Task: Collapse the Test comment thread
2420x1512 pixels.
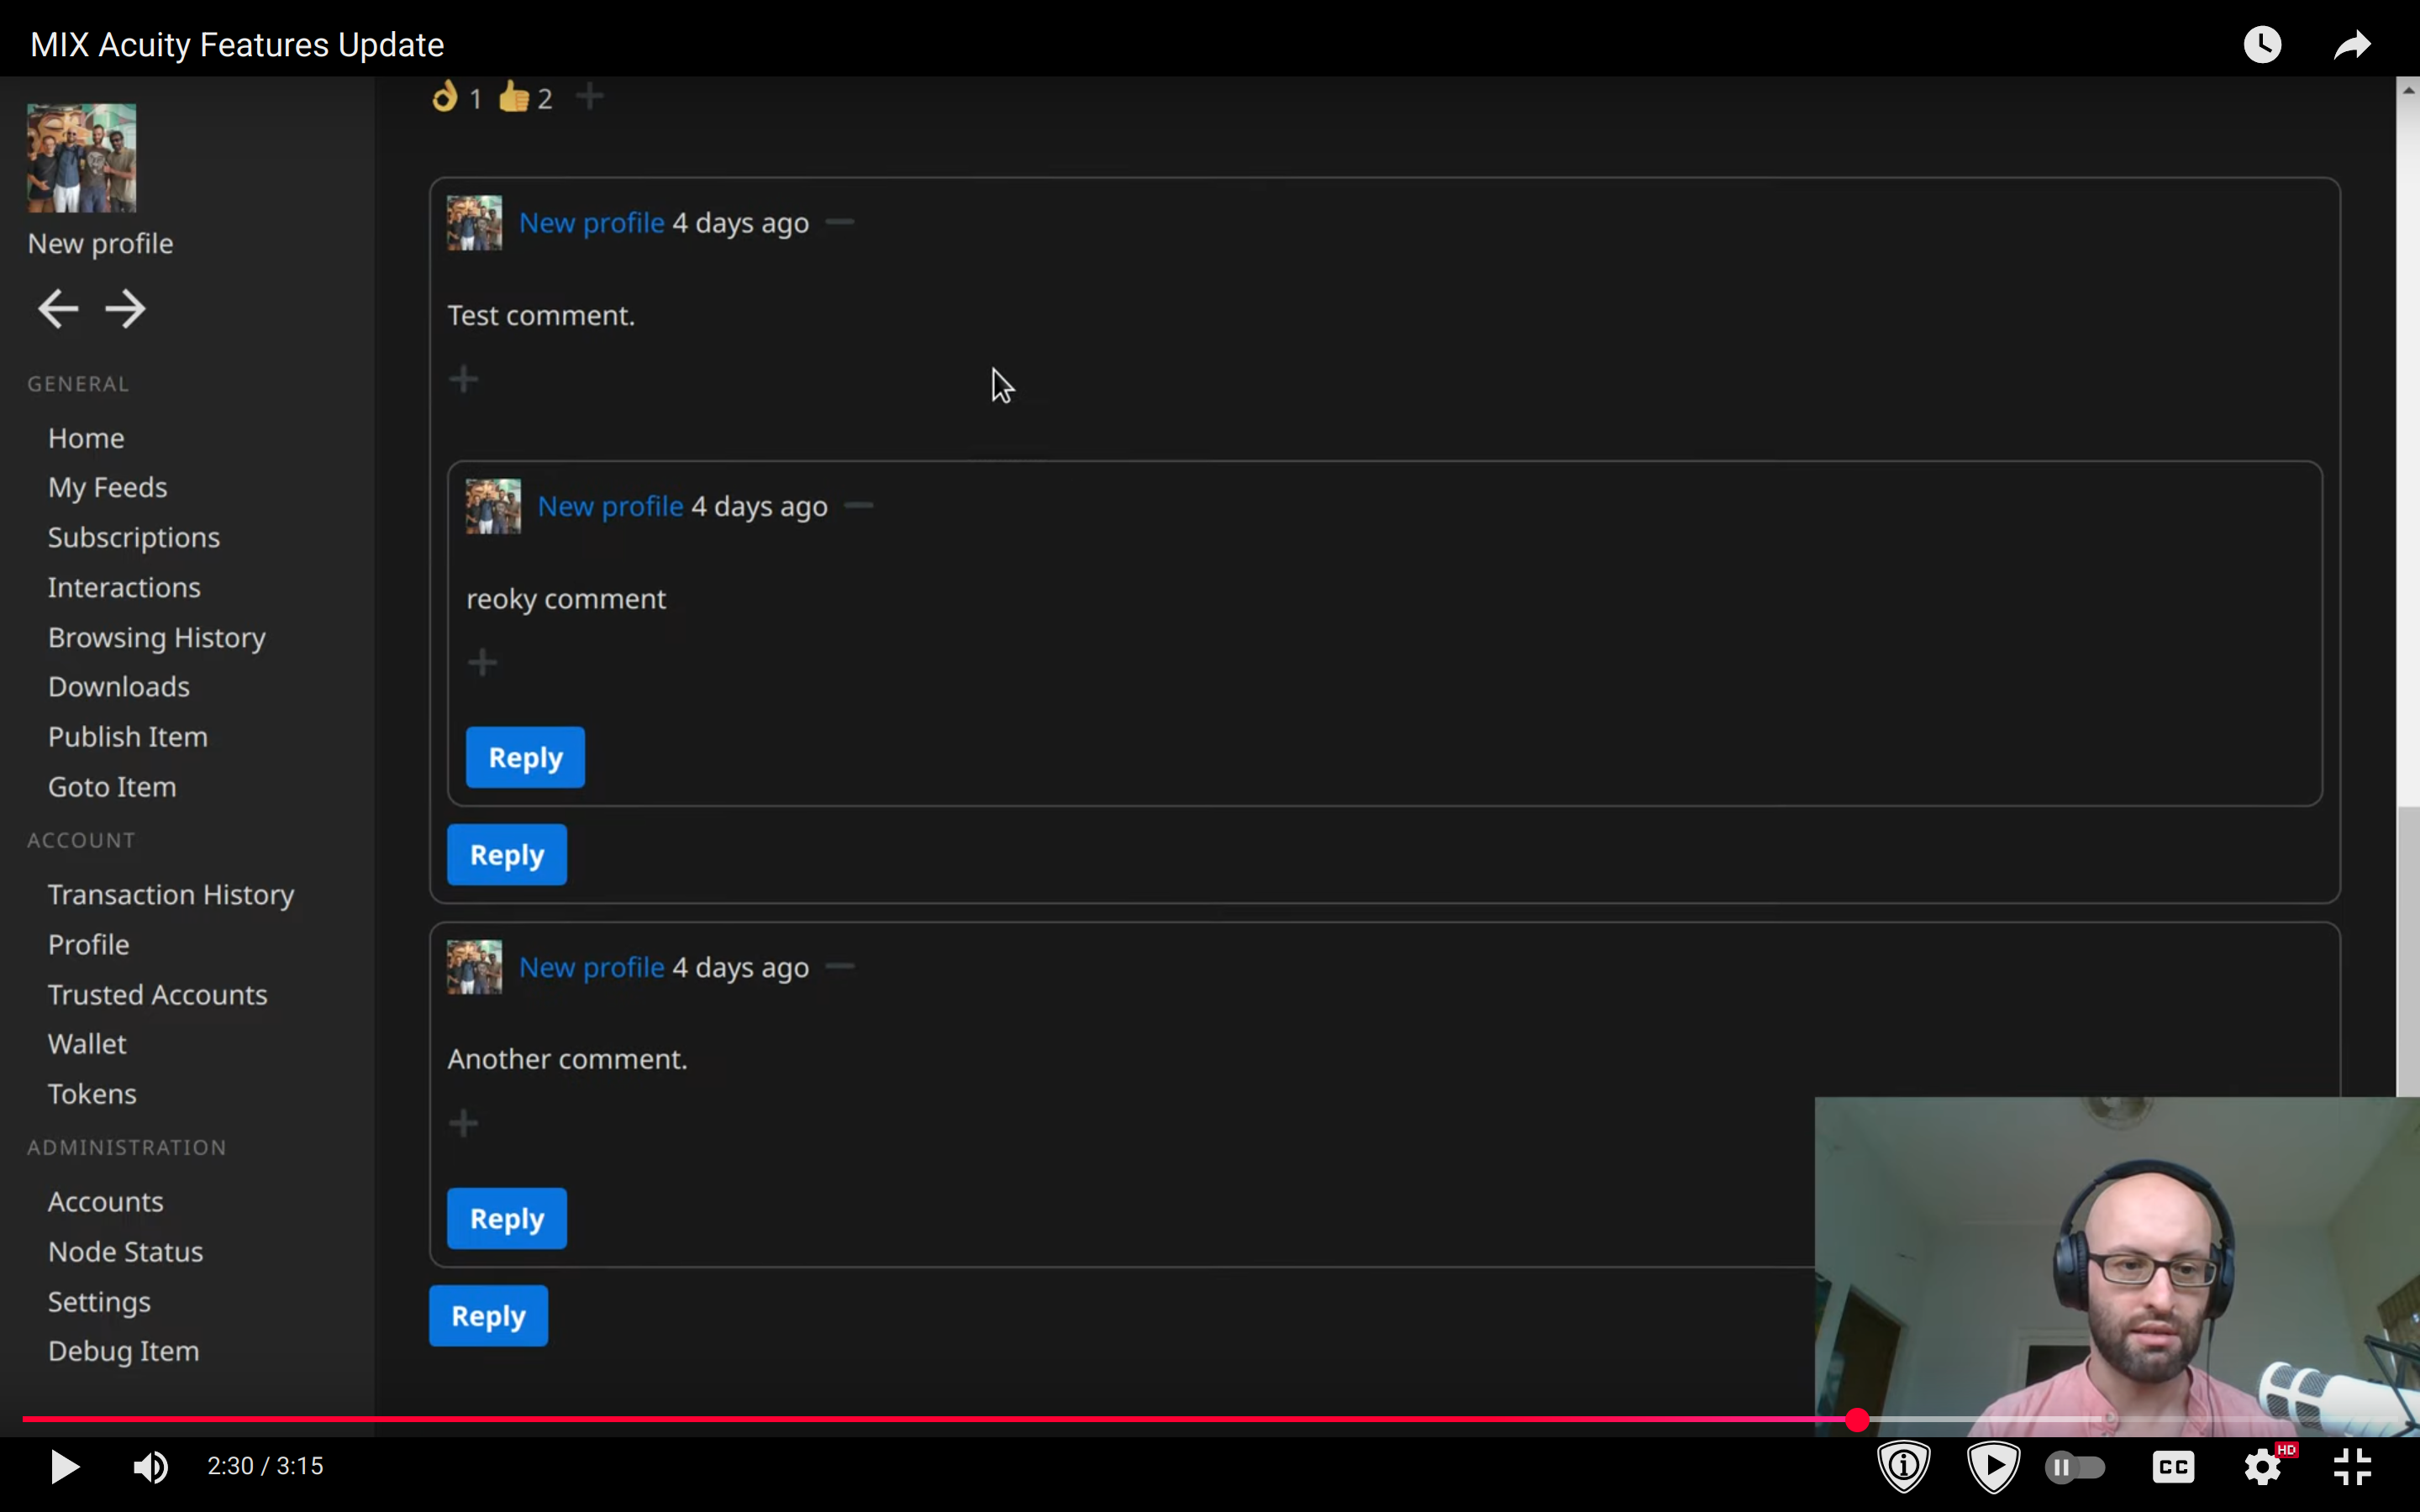Action: click(840, 222)
